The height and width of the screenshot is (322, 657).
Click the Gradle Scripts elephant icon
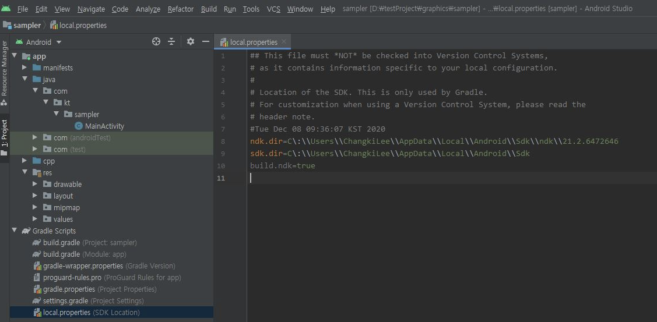point(26,231)
